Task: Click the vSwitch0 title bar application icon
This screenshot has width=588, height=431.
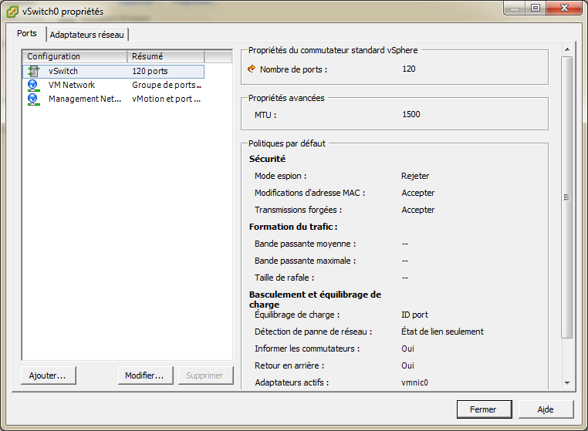Action: [x=12, y=12]
